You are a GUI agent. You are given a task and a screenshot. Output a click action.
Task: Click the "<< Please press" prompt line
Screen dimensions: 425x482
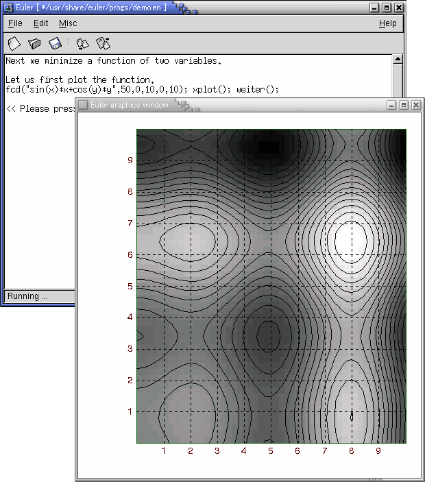pyautogui.click(x=40, y=108)
